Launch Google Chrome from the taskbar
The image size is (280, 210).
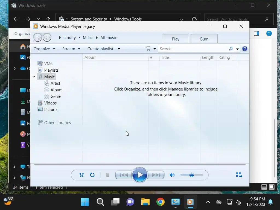pyautogui.click(x=160, y=202)
